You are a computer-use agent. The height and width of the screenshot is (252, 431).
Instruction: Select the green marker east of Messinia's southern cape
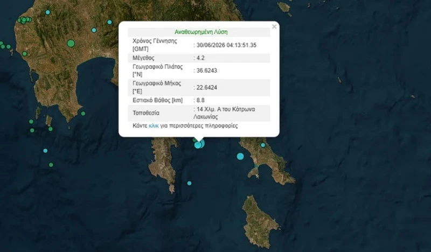83,114
